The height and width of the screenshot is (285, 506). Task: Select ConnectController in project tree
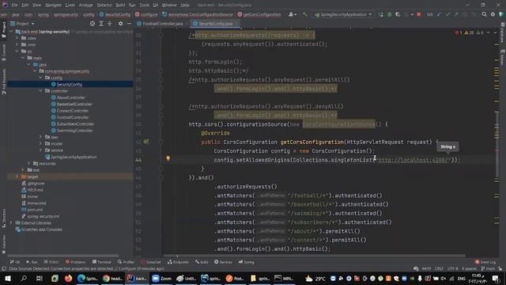(x=73, y=111)
